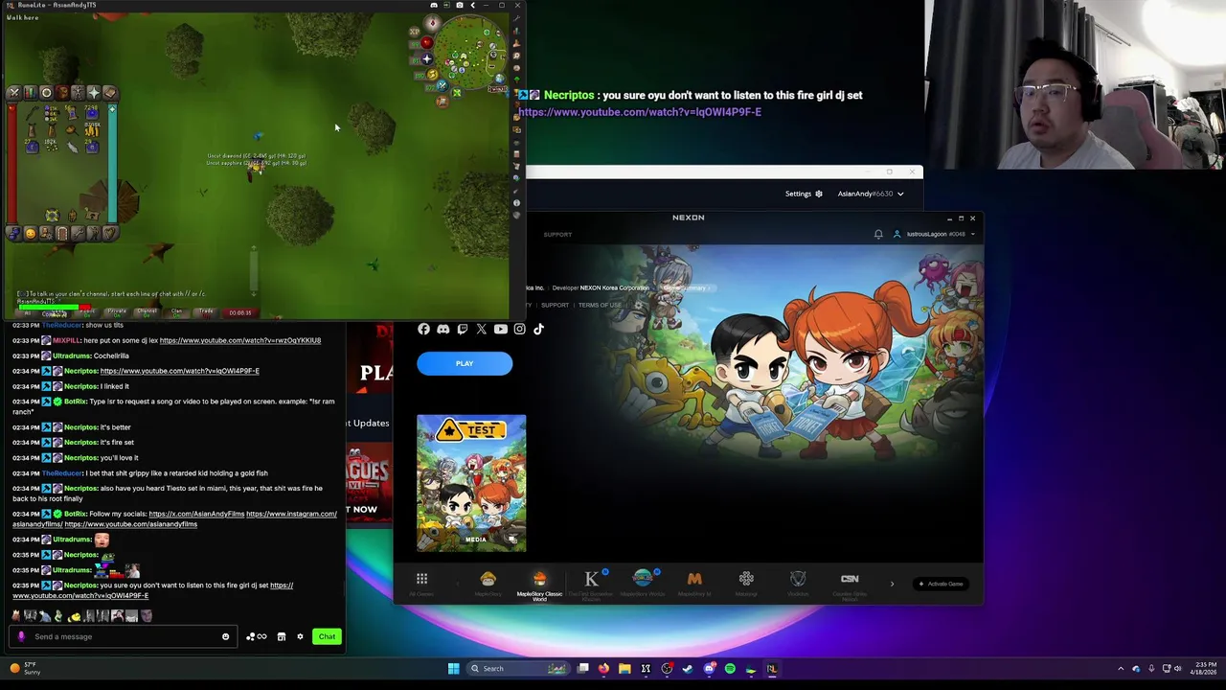The height and width of the screenshot is (690, 1226).
Task: Select MapleStory M in Nexon game bar
Action: pyautogui.click(x=694, y=579)
